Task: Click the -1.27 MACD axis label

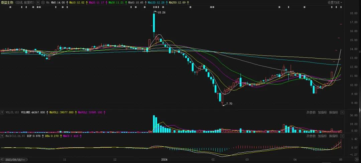Action: click(354, 155)
